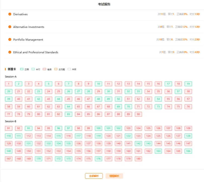Open question 90 in Session-A

click(x=138, y=114)
